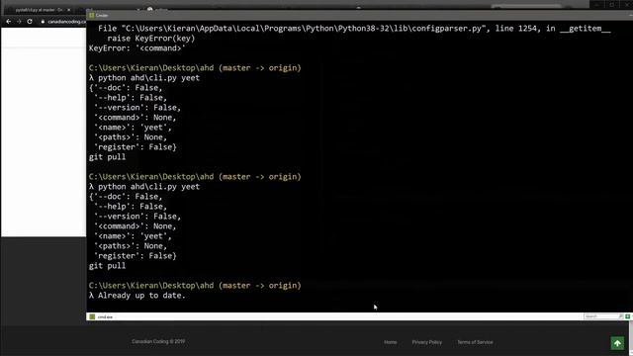Click the second "python ahd\cli.py yeet" command
The width and height of the screenshot is (633, 356).
click(x=148, y=187)
